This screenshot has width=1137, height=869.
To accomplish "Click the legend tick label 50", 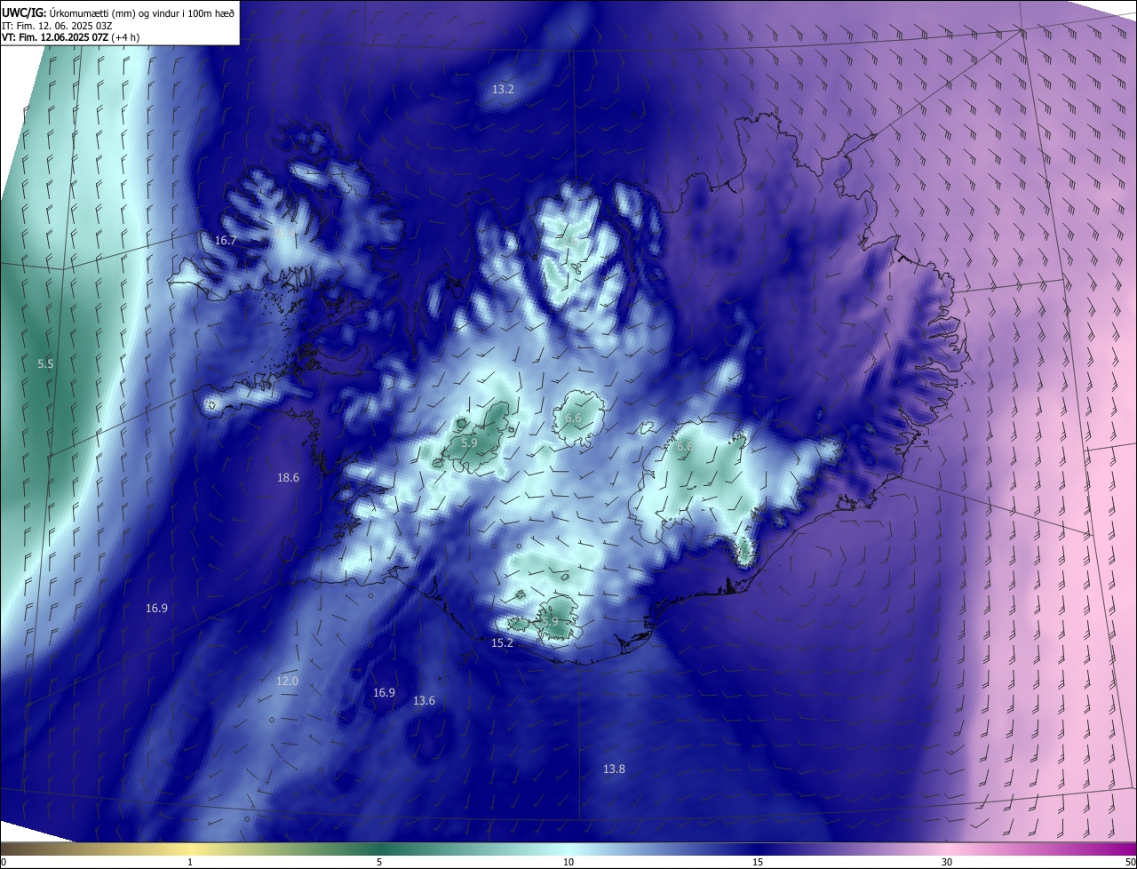I will click(x=1130, y=863).
